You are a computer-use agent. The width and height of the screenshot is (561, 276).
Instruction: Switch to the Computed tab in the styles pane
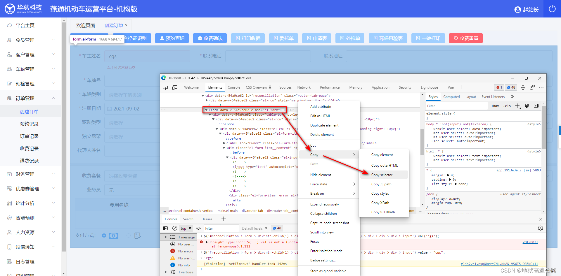coord(451,97)
